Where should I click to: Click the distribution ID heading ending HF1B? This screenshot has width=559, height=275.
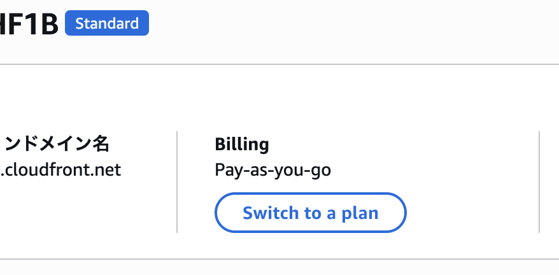pyautogui.click(x=29, y=24)
